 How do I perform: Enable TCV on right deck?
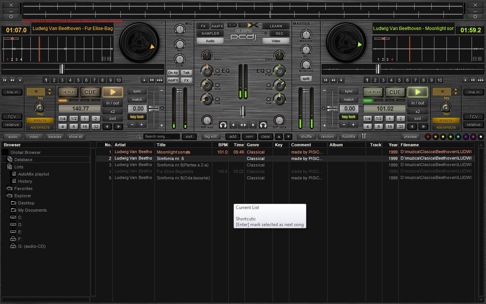pos(473,117)
